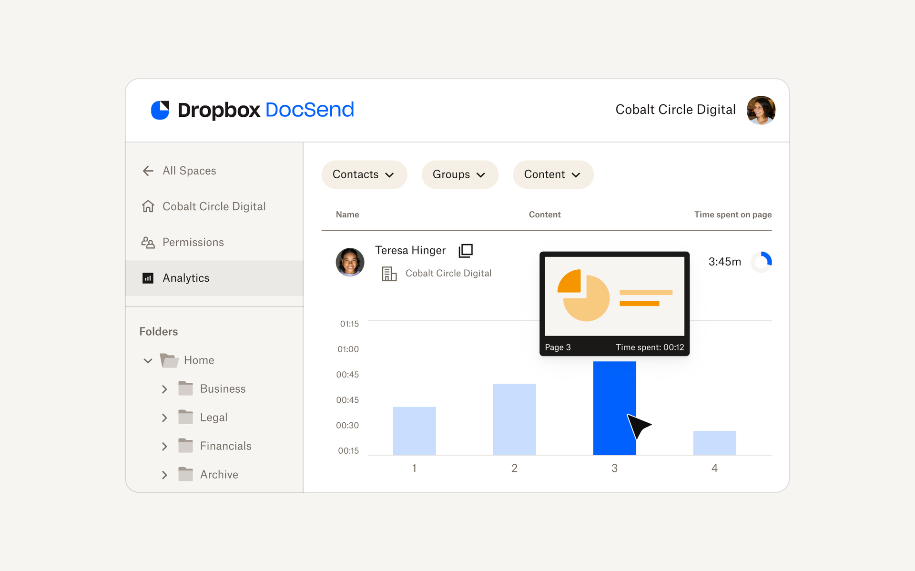The height and width of the screenshot is (571, 915).
Task: Open the Cobalt Circle Digital account avatar
Action: click(761, 110)
